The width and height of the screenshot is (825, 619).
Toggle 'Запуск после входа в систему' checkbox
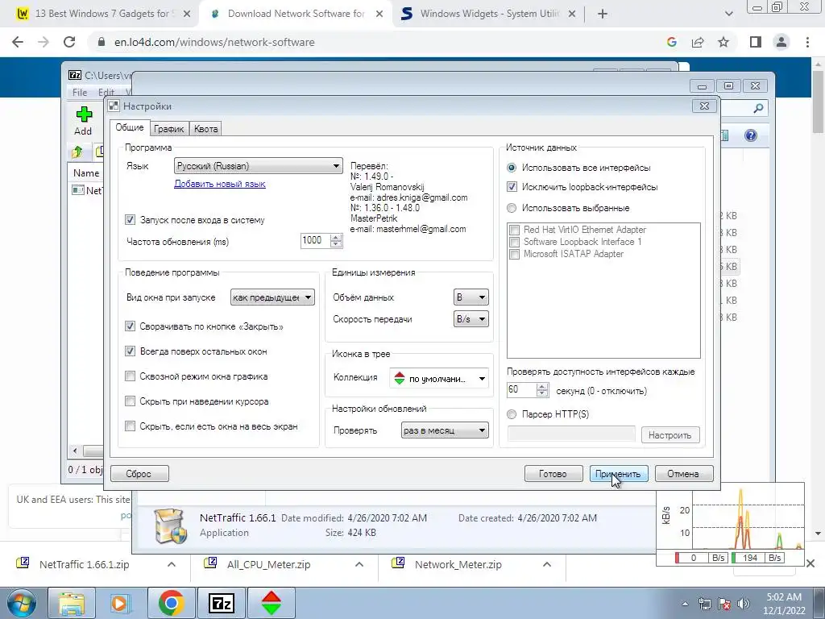tap(130, 219)
